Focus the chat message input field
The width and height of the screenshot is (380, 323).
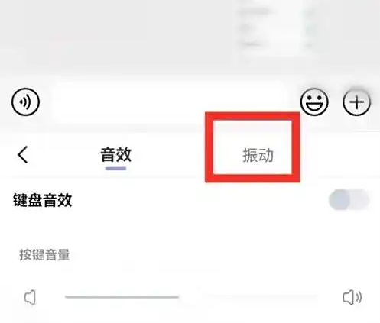click(170, 102)
